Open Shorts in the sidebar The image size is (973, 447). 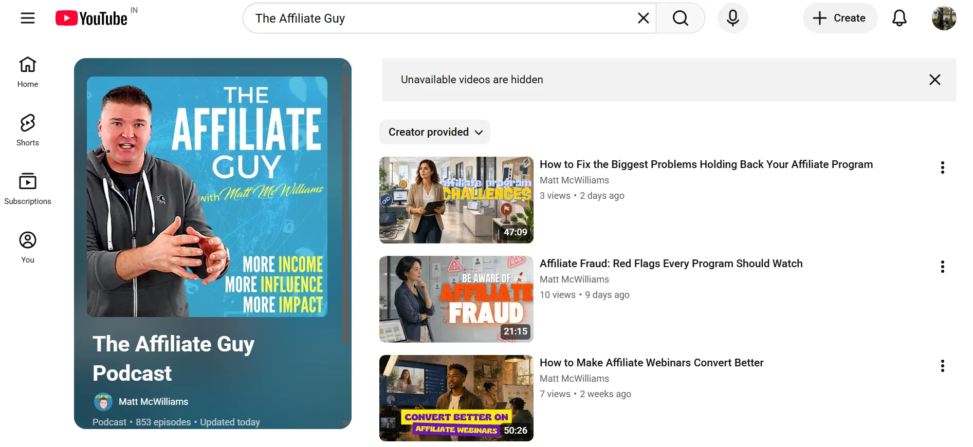28,131
